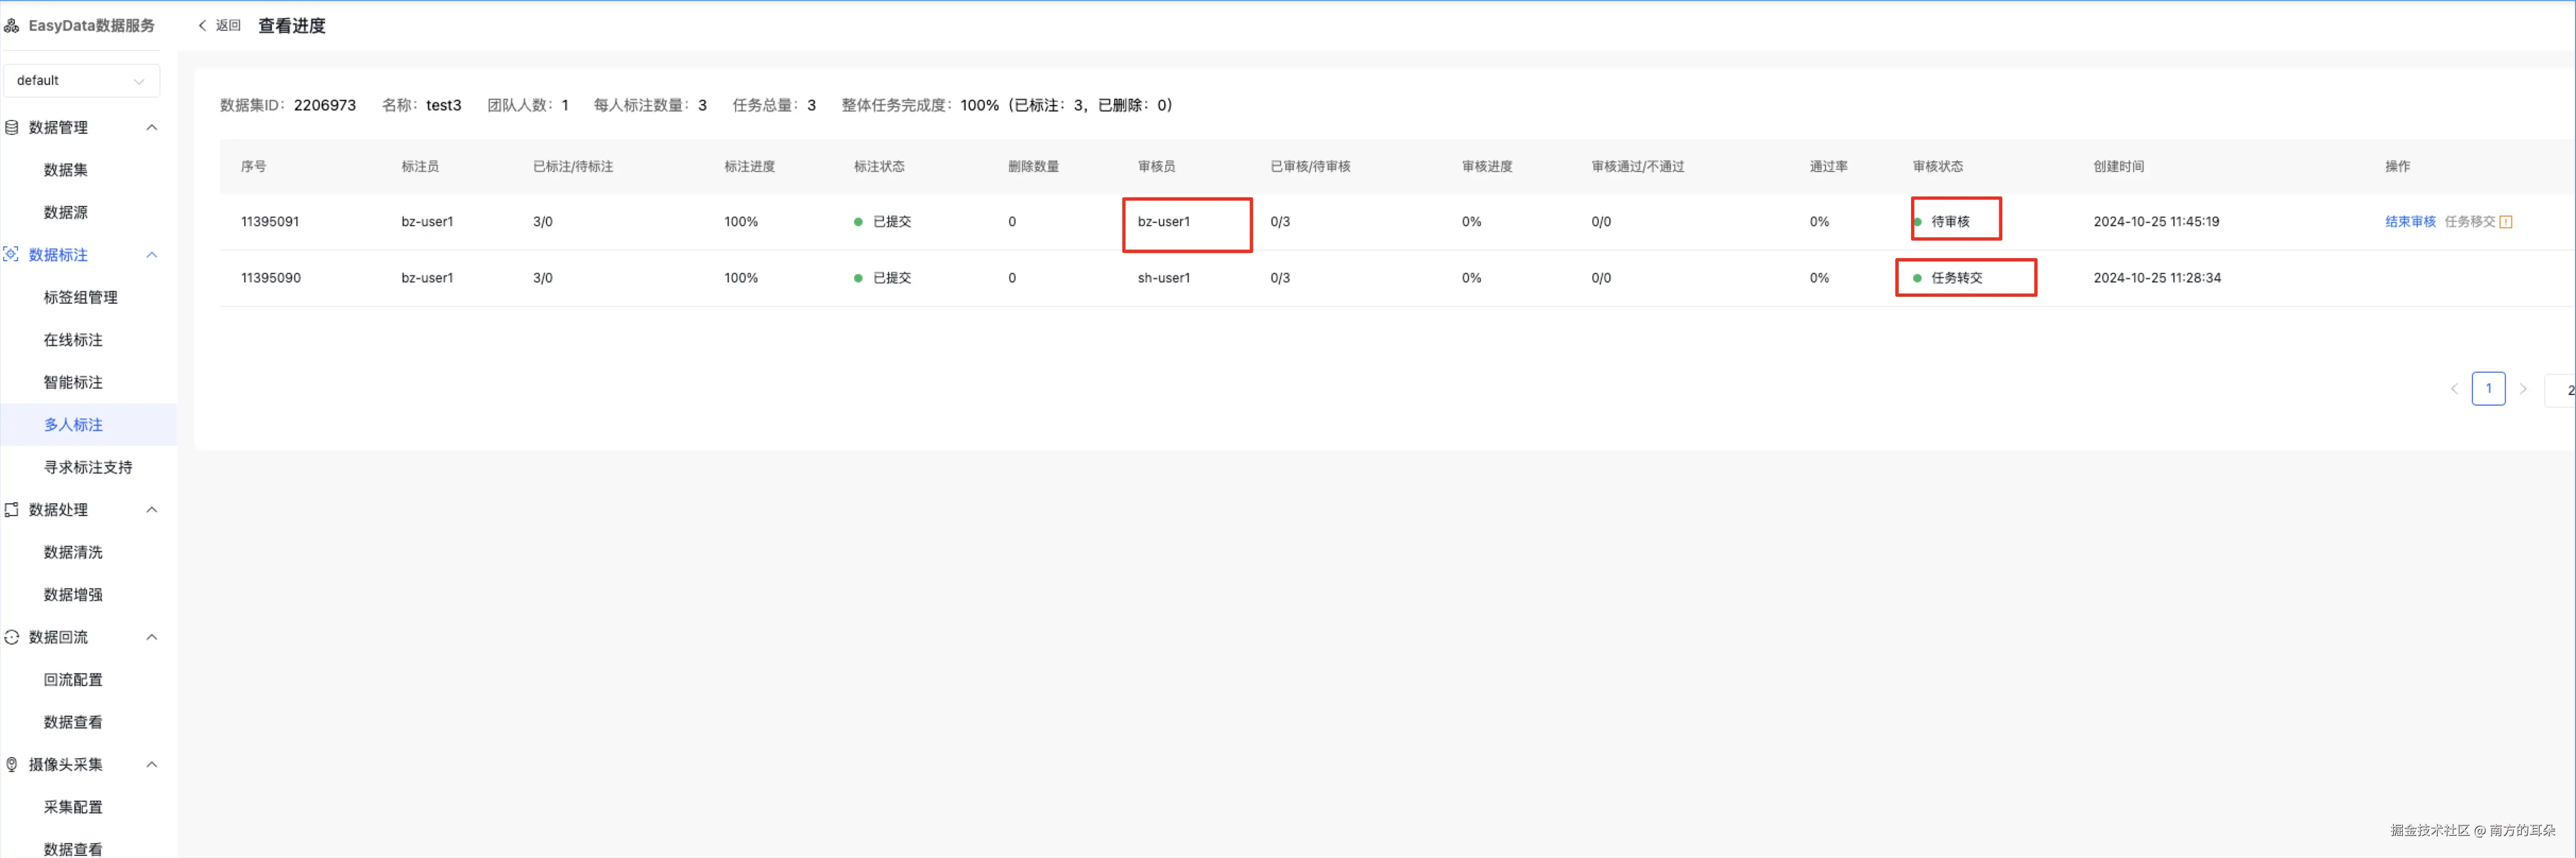Click the EasyData logo icon

pyautogui.click(x=12, y=26)
